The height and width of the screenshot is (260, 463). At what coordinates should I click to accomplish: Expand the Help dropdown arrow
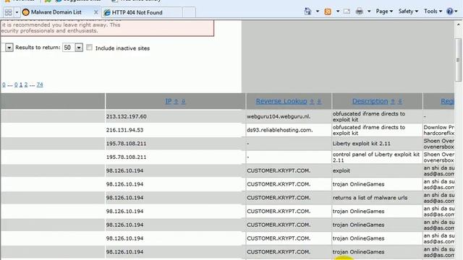456,12
